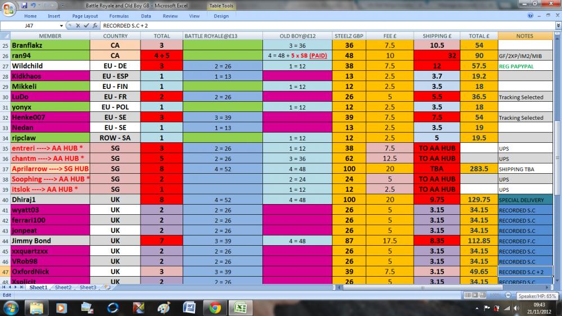Switch to the Formulas tab
Image resolution: width=562 pixels, height=316 pixels.
point(119,16)
